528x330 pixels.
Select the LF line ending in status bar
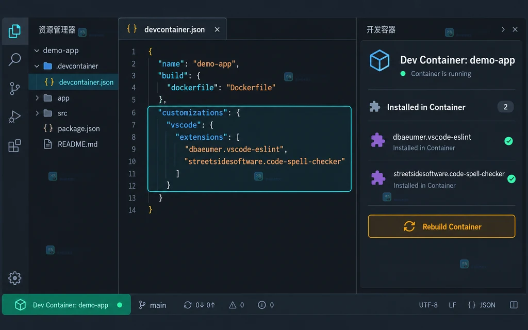pos(453,305)
